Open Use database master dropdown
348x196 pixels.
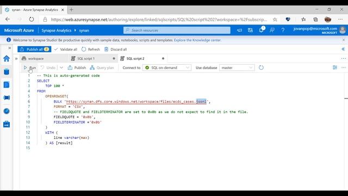coord(237,68)
